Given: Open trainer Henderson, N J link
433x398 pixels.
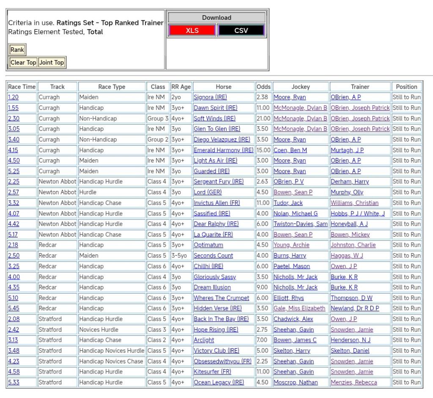Looking at the screenshot, I should click(351, 340).
